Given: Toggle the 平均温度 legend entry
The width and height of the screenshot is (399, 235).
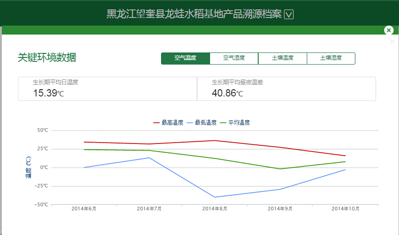Looking at the screenshot, I should pos(239,122).
